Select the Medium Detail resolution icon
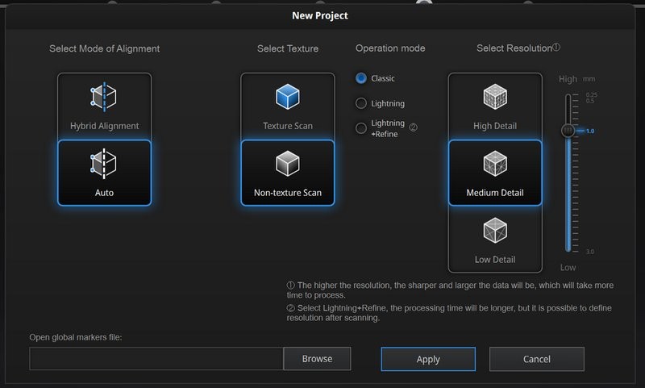 pos(494,165)
